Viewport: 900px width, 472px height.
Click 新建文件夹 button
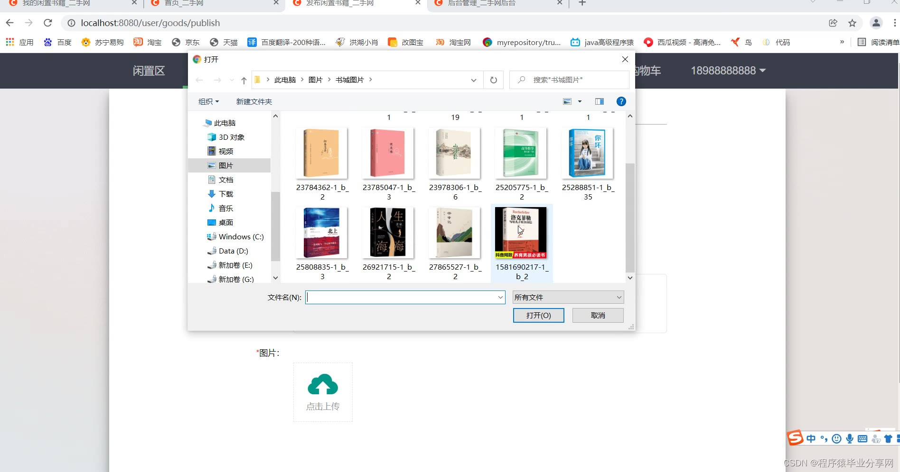[x=254, y=101]
